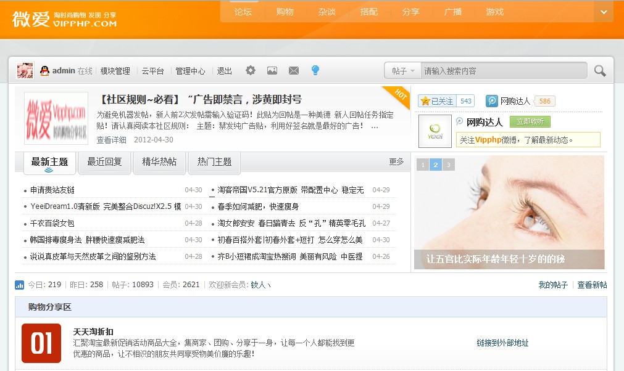Open the picture album icon in user toolbar
This screenshot has height=371, width=624.
pyautogui.click(x=272, y=71)
